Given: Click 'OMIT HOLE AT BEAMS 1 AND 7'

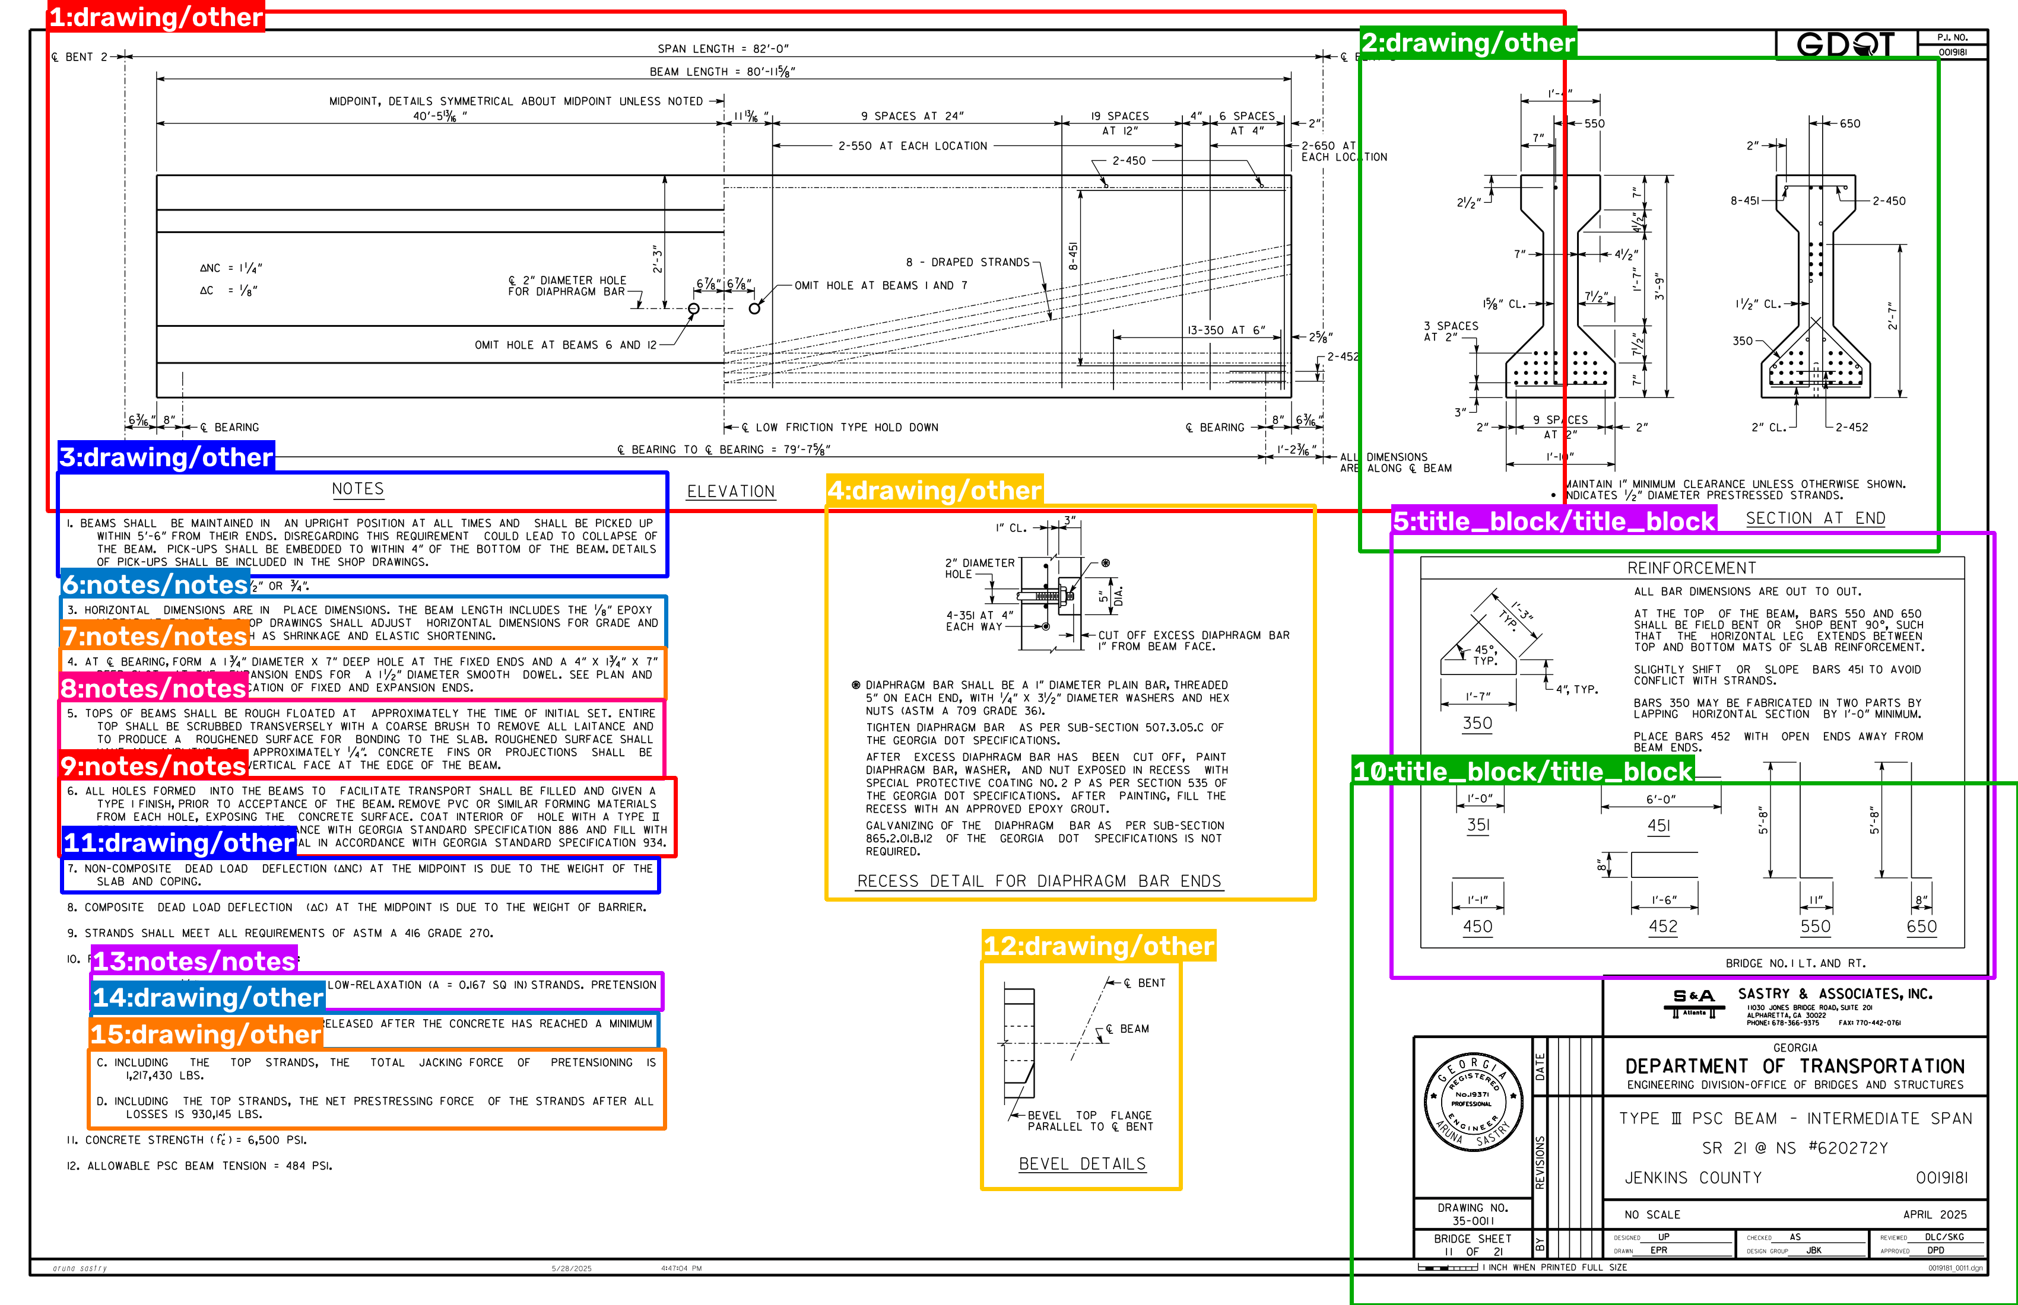Looking at the screenshot, I should [881, 285].
